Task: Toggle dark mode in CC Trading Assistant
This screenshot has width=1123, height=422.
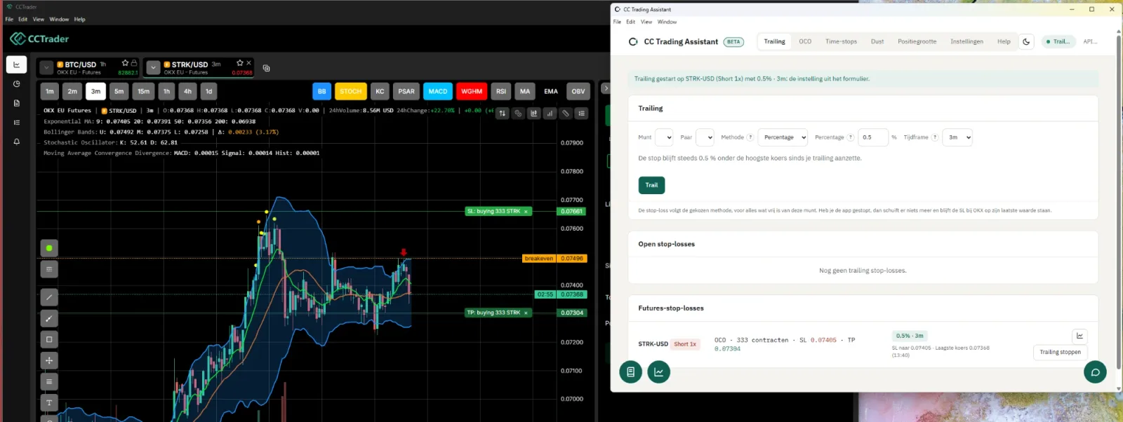Action: (x=1026, y=41)
